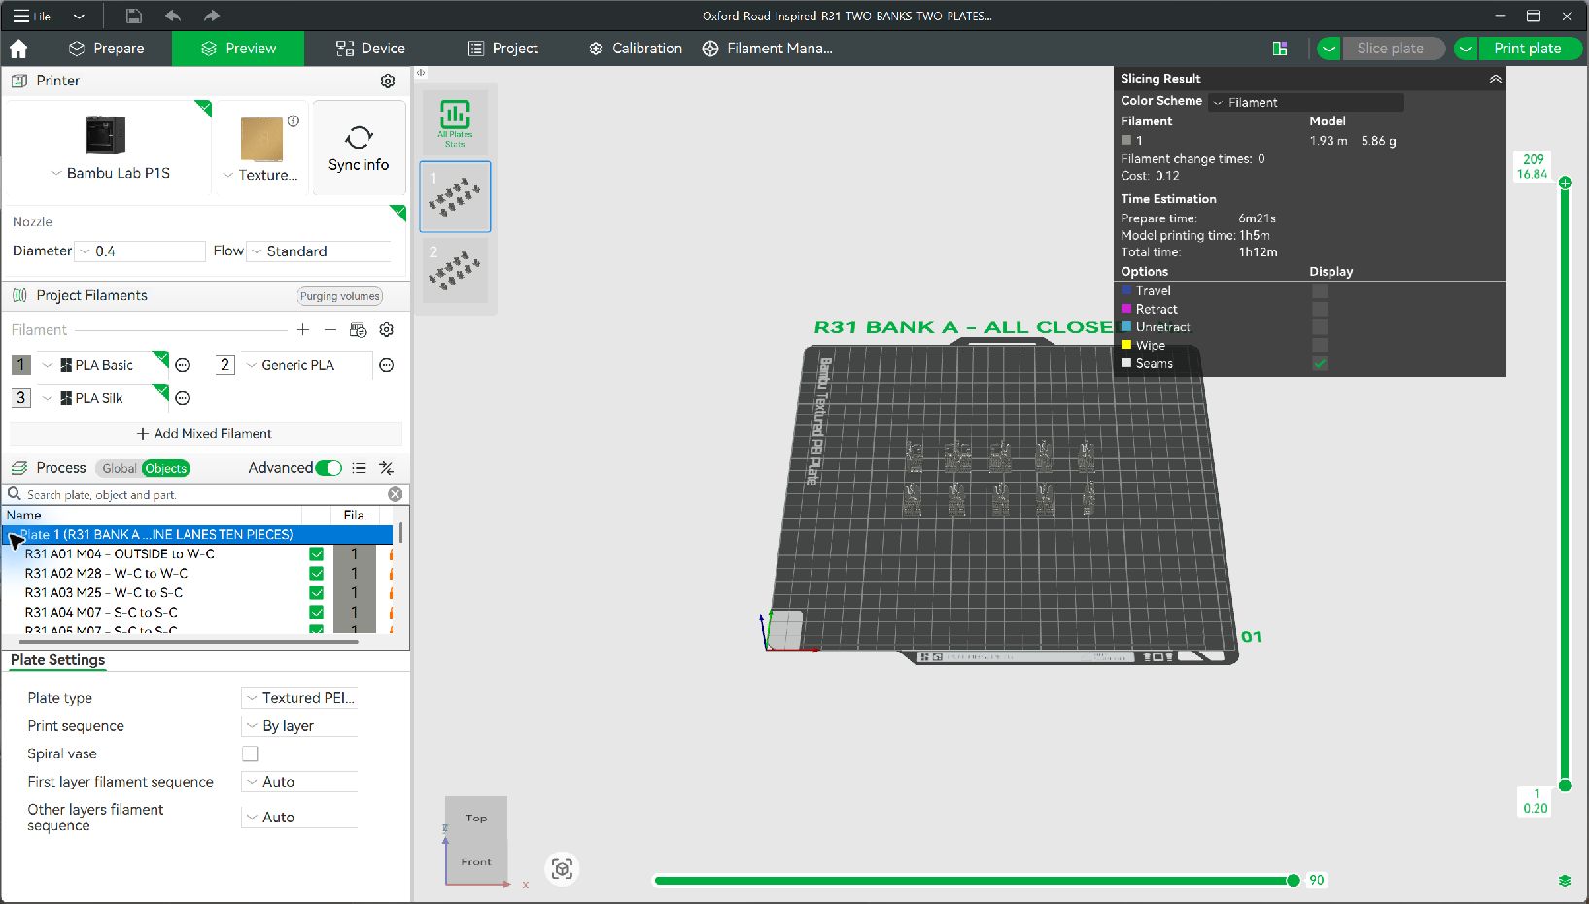This screenshot has height=904, width=1589.
Task: Toggle Spiral vase checkbox
Action: 250,753
